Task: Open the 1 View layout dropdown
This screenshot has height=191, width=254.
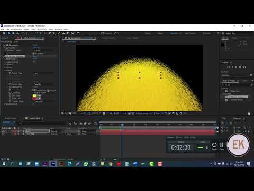Action: point(159,114)
